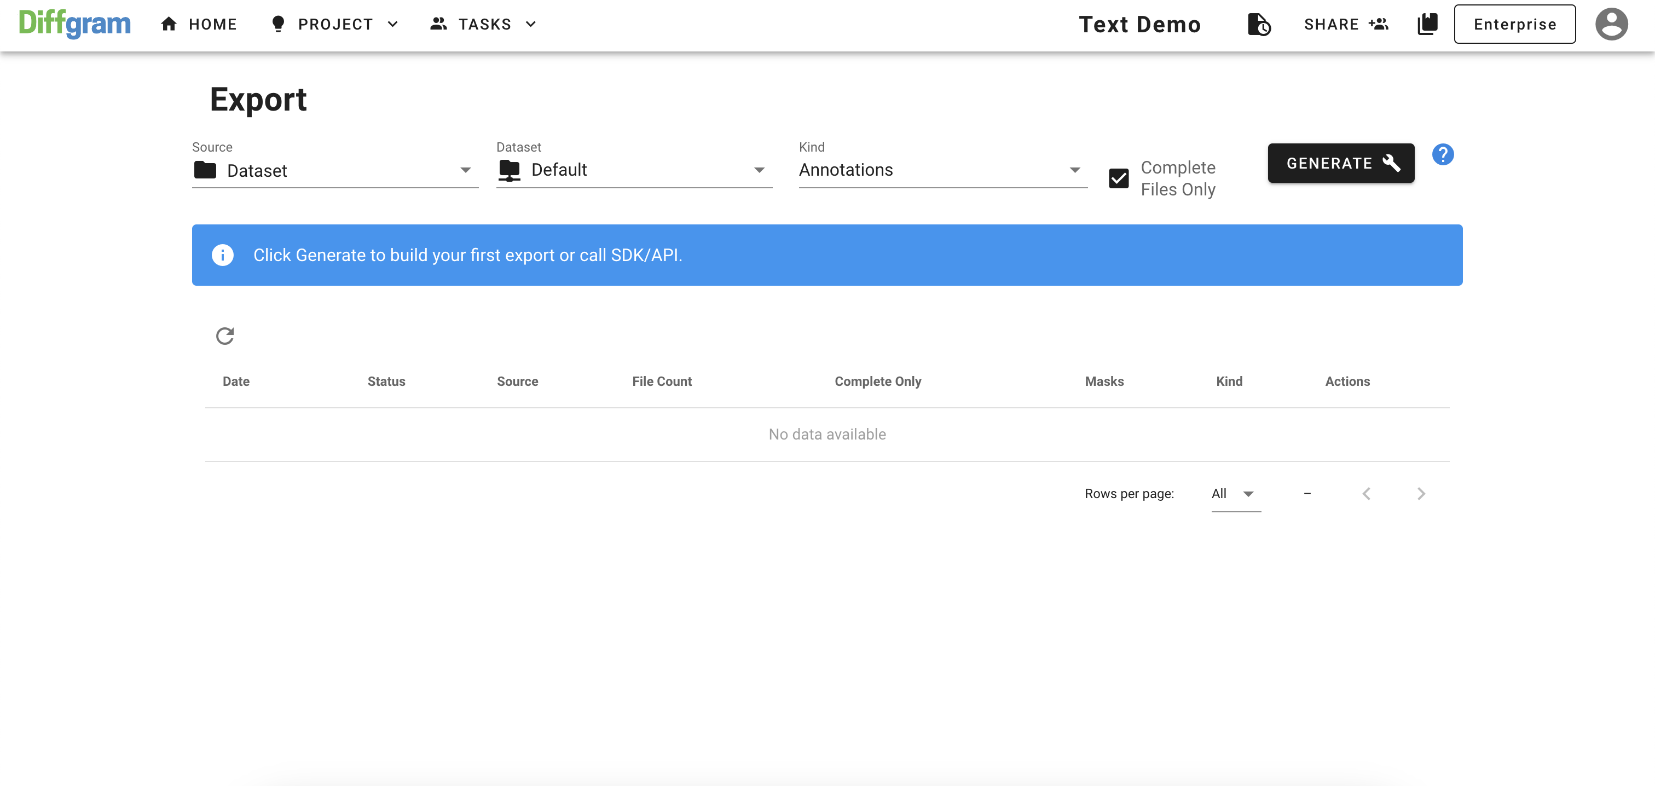Sort by the Complete Only column header
The image size is (1655, 786).
pos(878,382)
